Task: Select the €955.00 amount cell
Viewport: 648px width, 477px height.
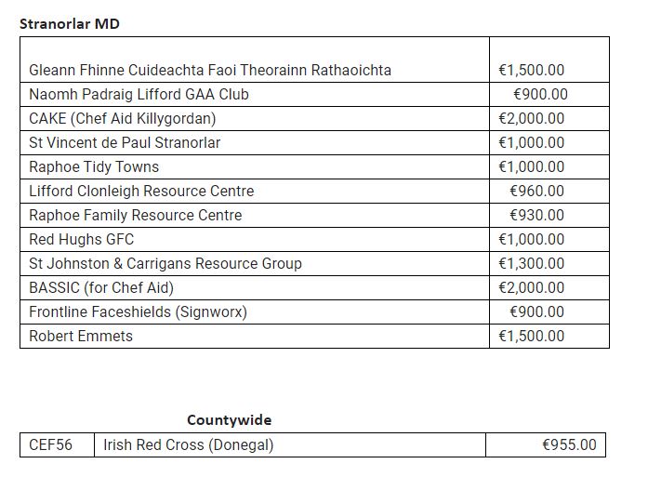Action: [x=569, y=444]
